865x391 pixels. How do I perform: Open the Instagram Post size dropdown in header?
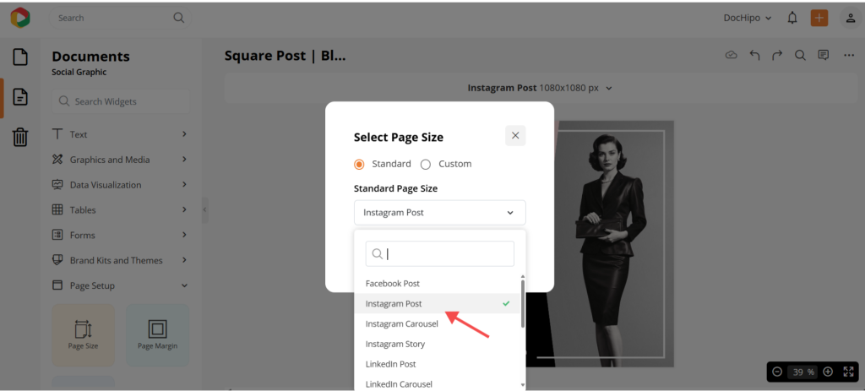(540, 88)
